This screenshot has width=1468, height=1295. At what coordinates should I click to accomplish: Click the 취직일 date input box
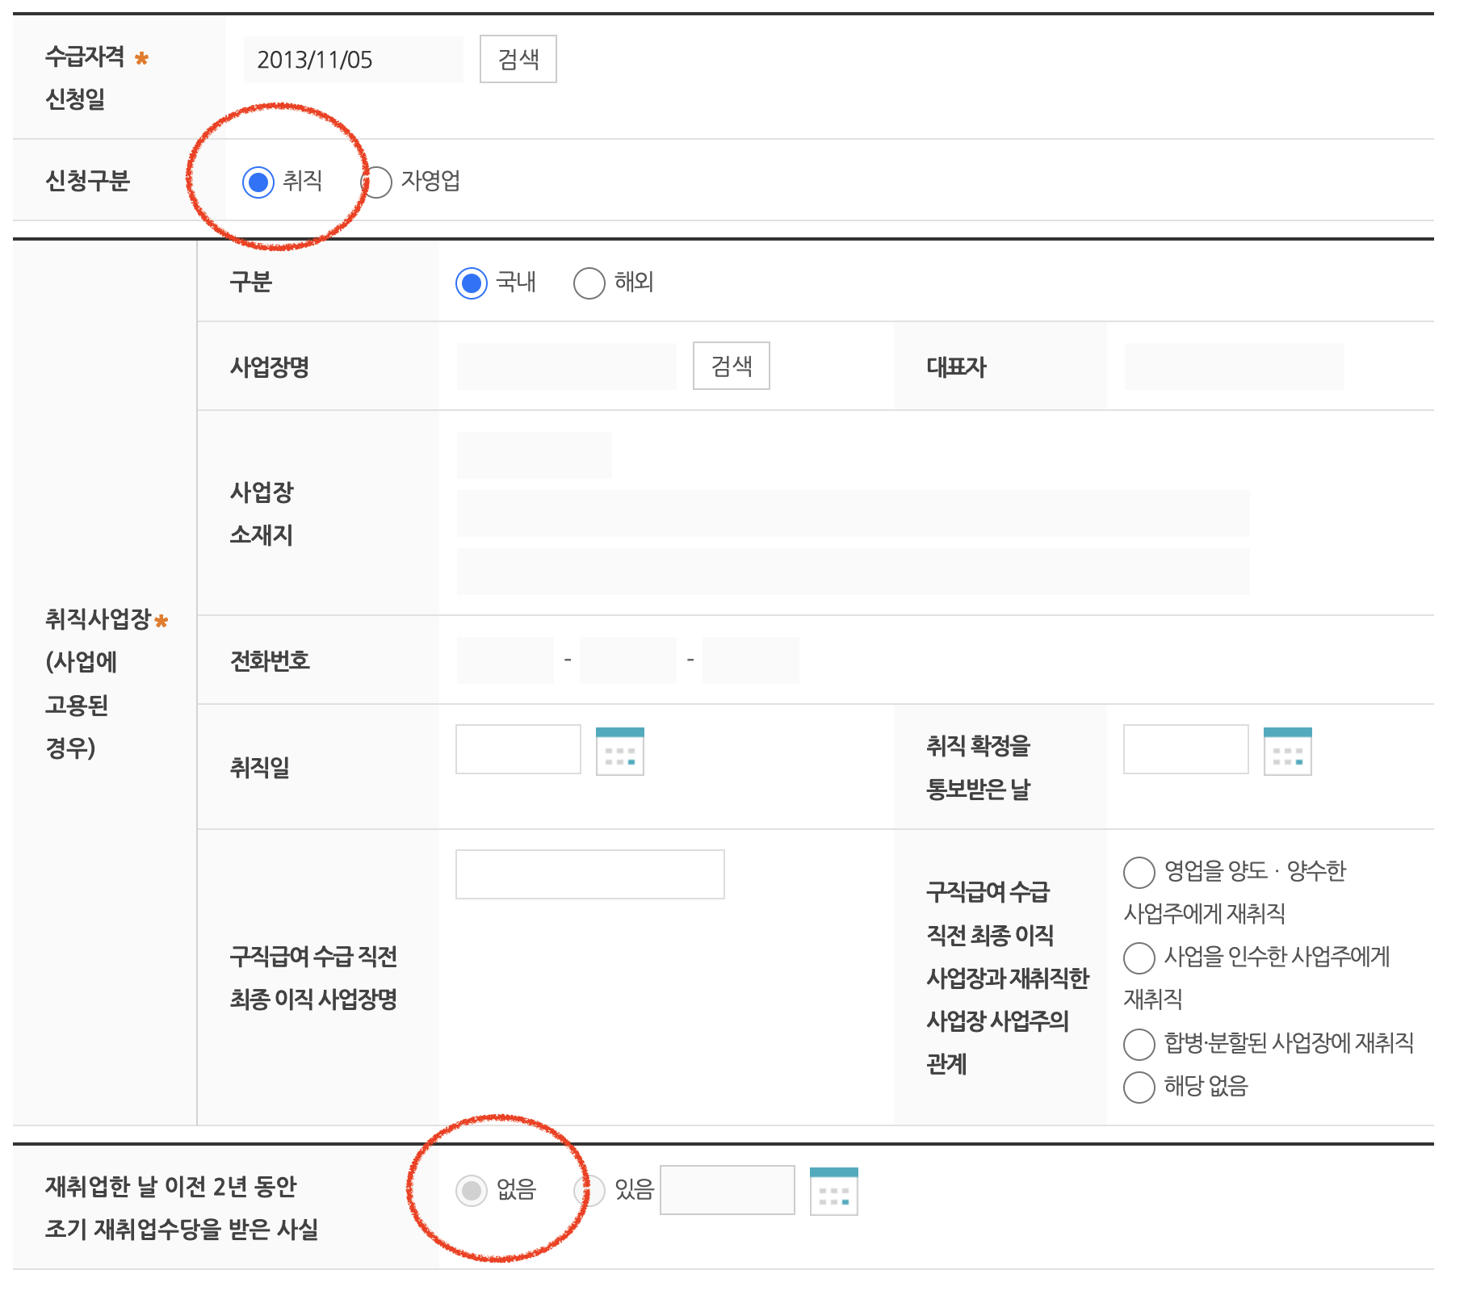(517, 750)
